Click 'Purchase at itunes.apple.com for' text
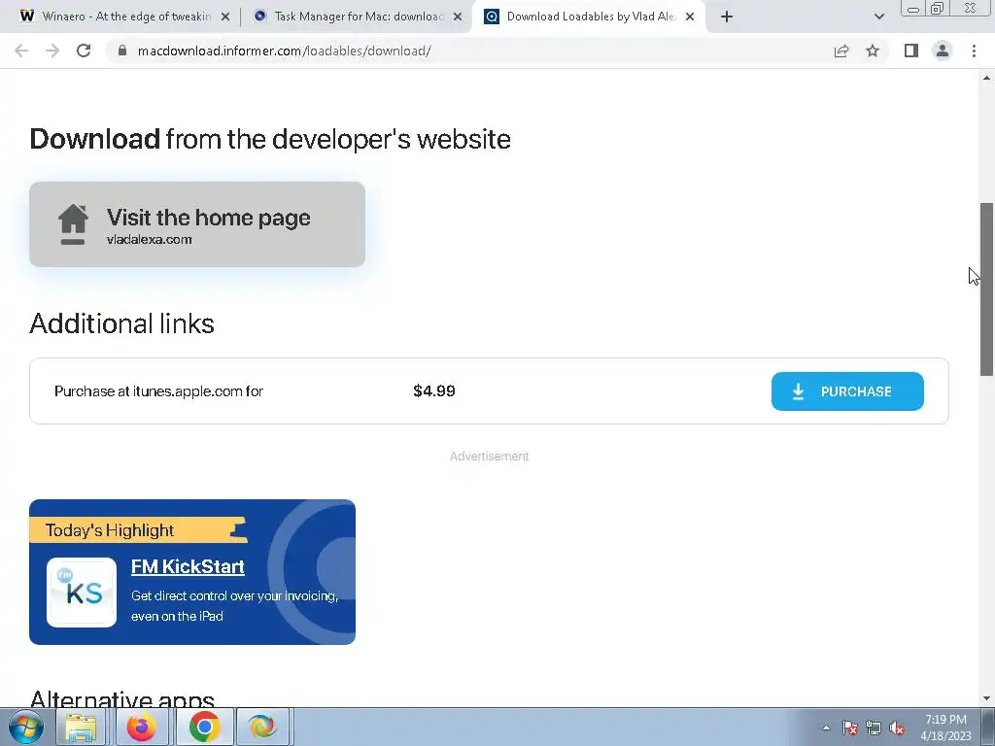 158,391
